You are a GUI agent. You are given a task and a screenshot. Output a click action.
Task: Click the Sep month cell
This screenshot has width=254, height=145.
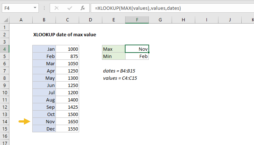click(44, 107)
